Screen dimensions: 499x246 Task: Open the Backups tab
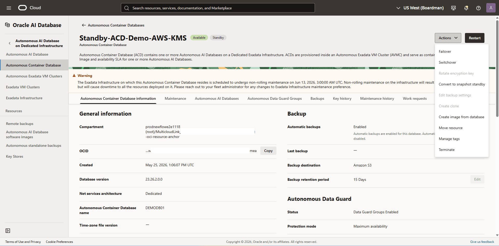pyautogui.click(x=317, y=98)
